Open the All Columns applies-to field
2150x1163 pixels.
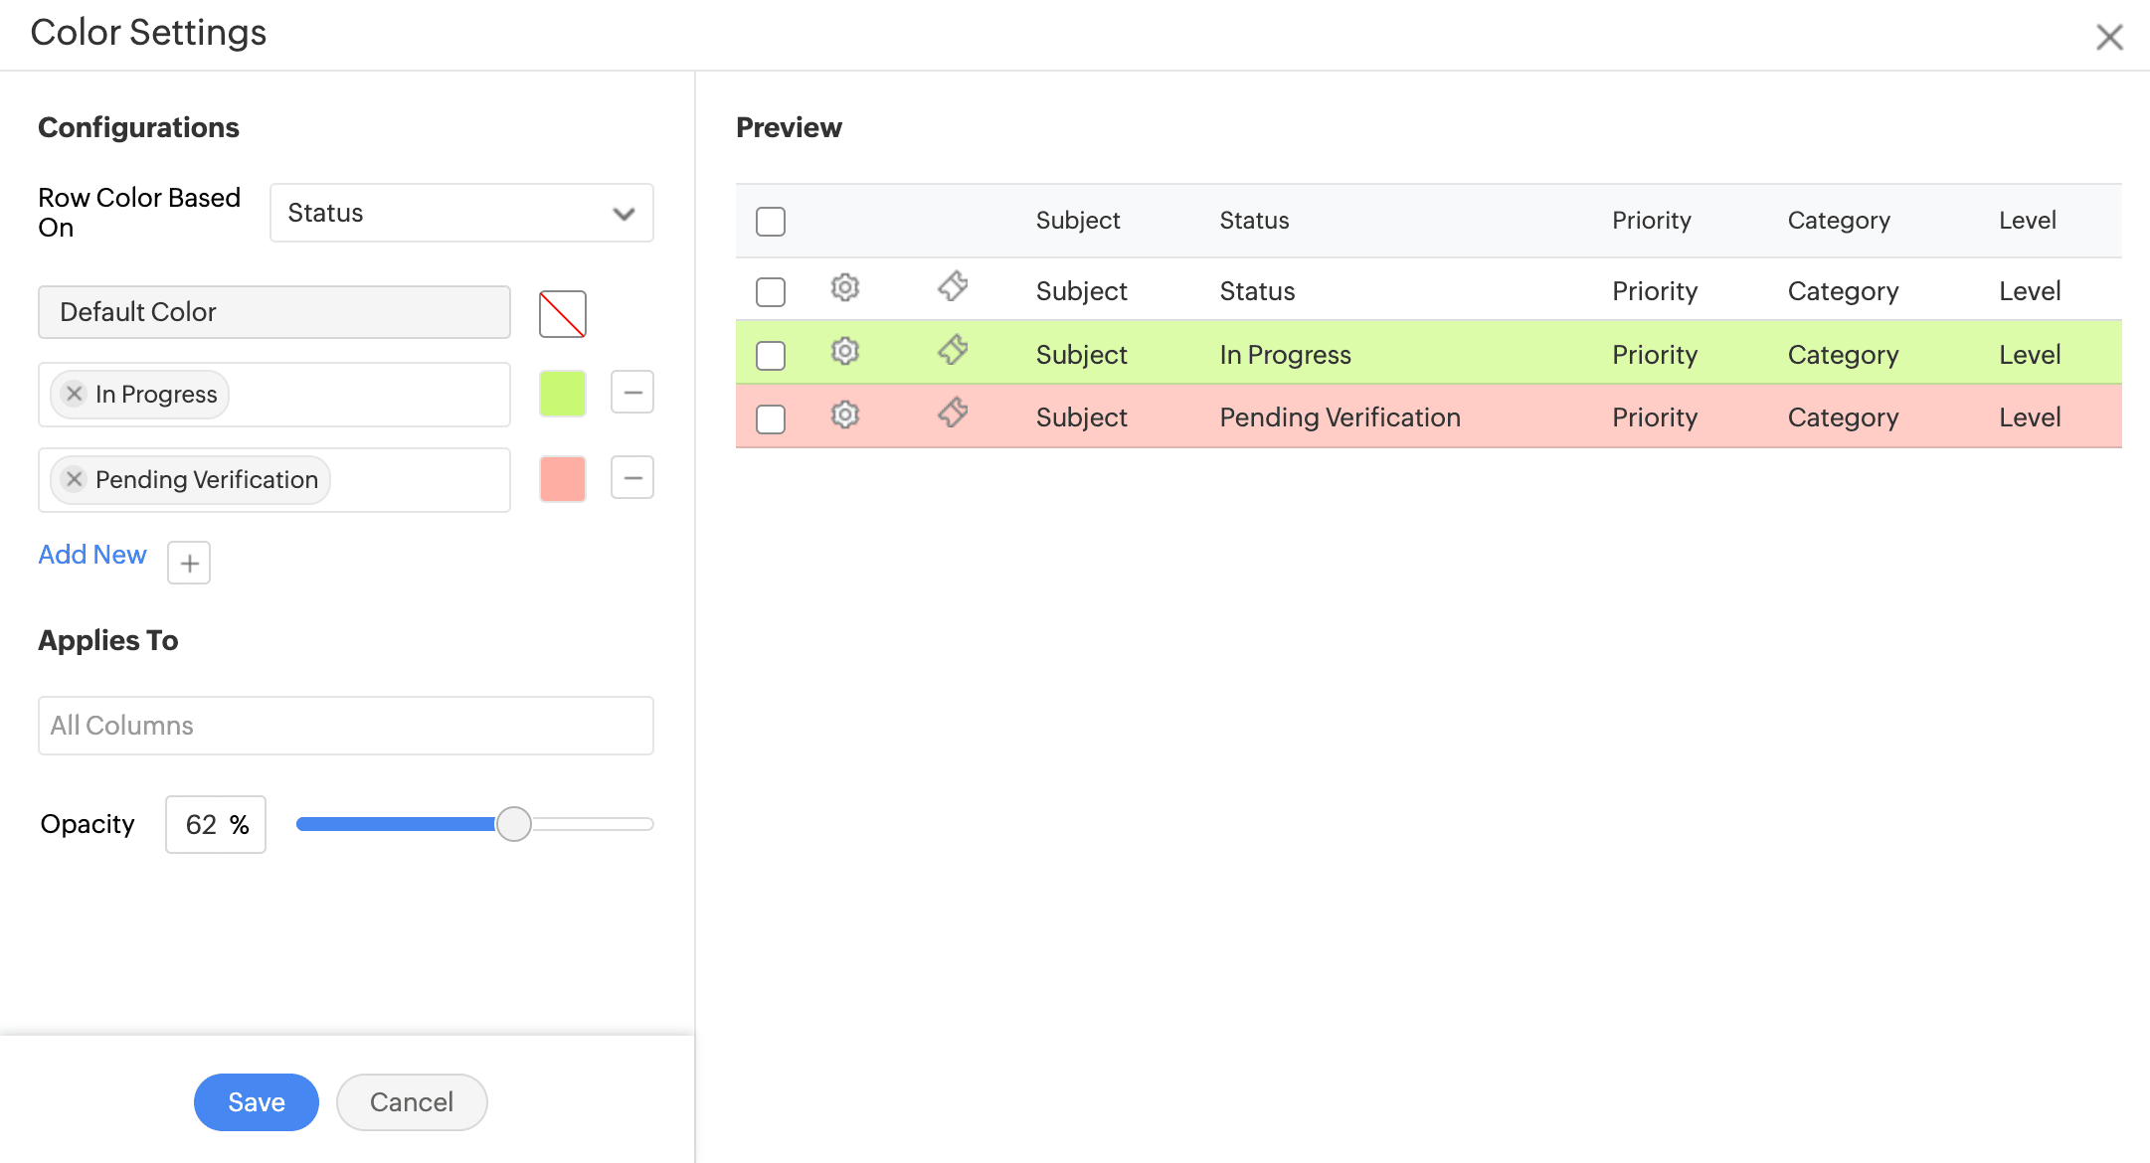point(345,726)
